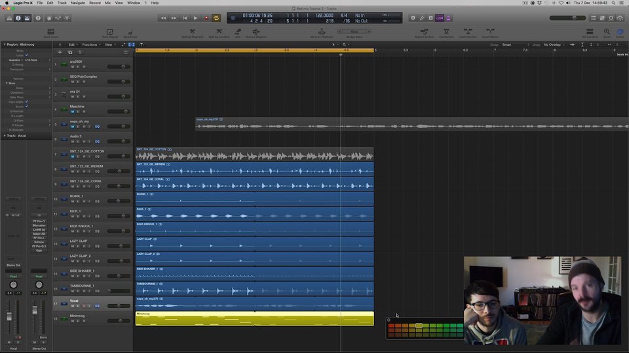Add a new track with plus button
Screen dimensions: 629x353
(60, 52)
